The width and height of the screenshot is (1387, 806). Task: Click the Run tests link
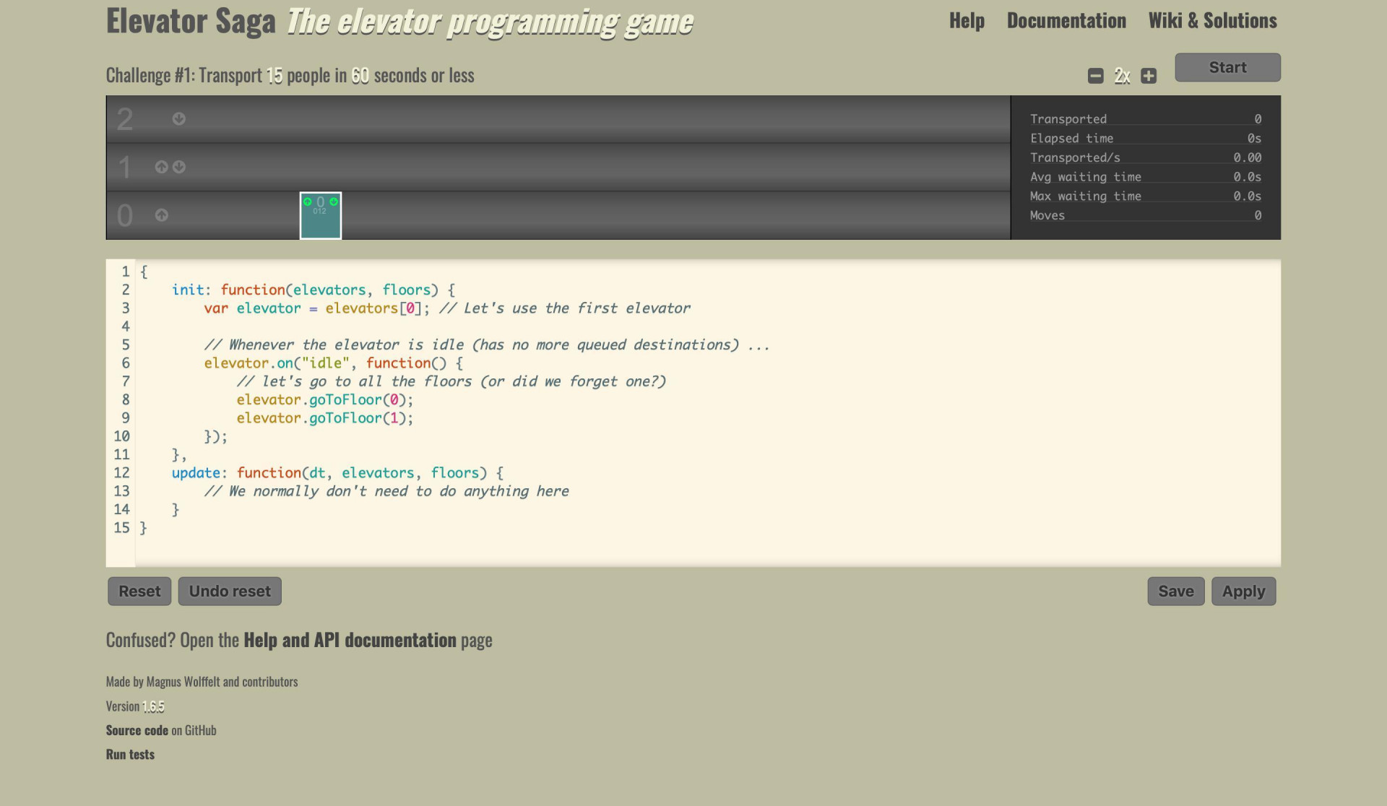130,754
